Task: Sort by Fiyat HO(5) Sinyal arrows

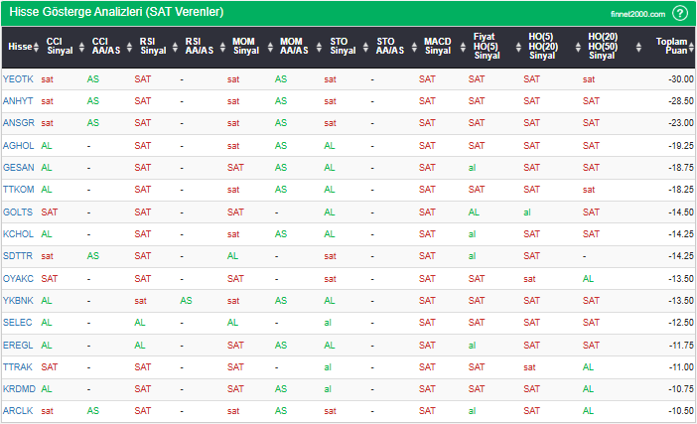Action: pyautogui.click(x=518, y=47)
